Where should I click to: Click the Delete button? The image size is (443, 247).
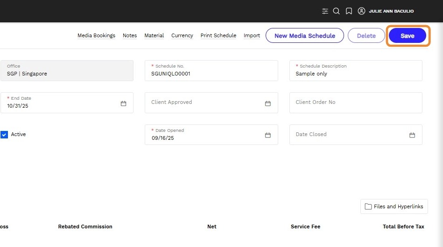tap(366, 36)
